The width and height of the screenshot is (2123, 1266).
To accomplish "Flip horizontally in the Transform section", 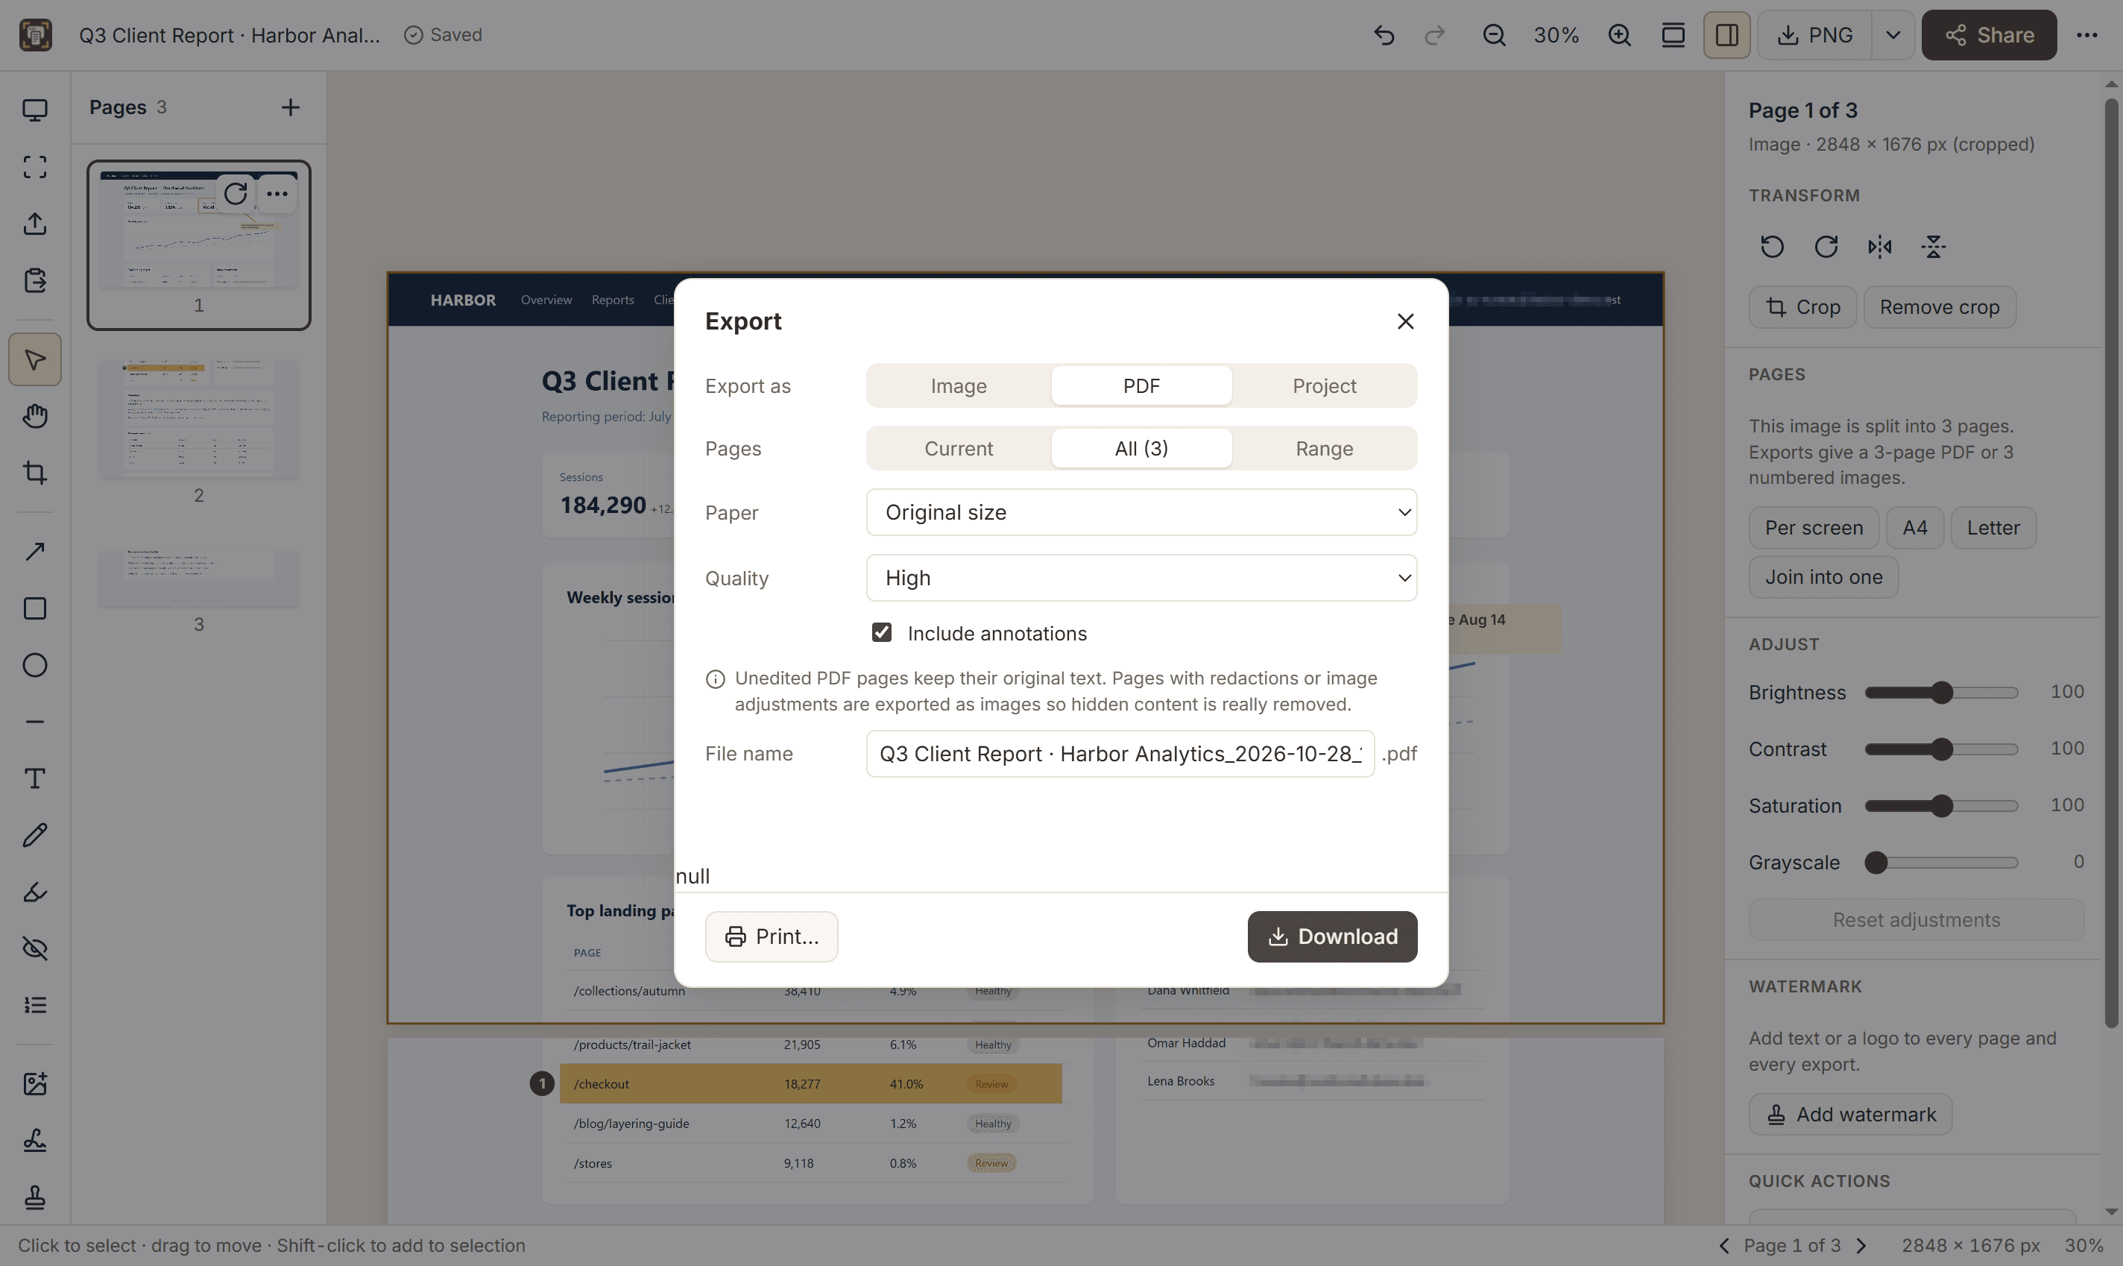I will [1879, 248].
